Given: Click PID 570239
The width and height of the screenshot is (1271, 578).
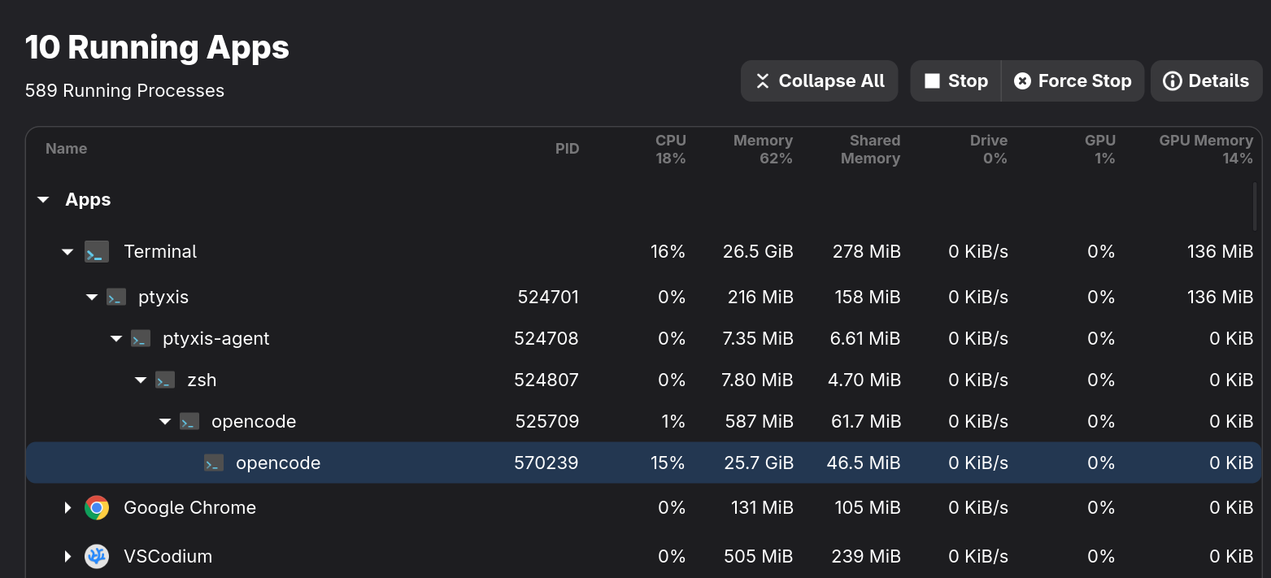Looking at the screenshot, I should coord(546,463).
